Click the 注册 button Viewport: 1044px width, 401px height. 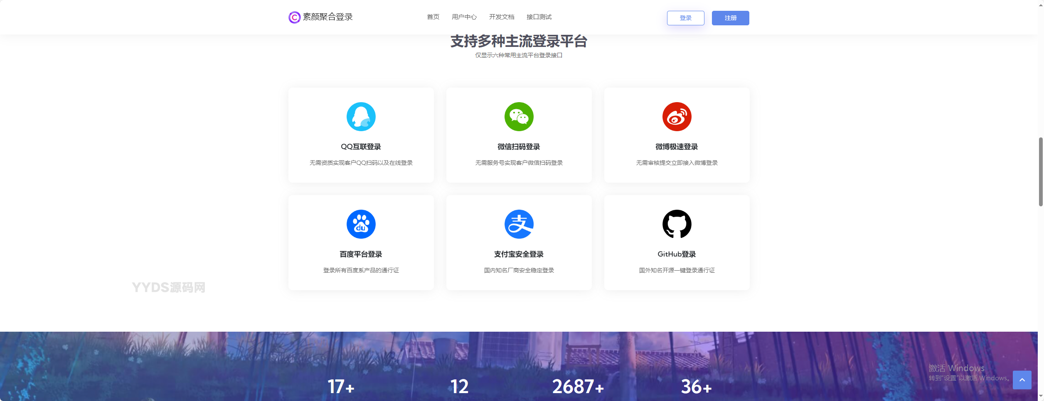730,18
